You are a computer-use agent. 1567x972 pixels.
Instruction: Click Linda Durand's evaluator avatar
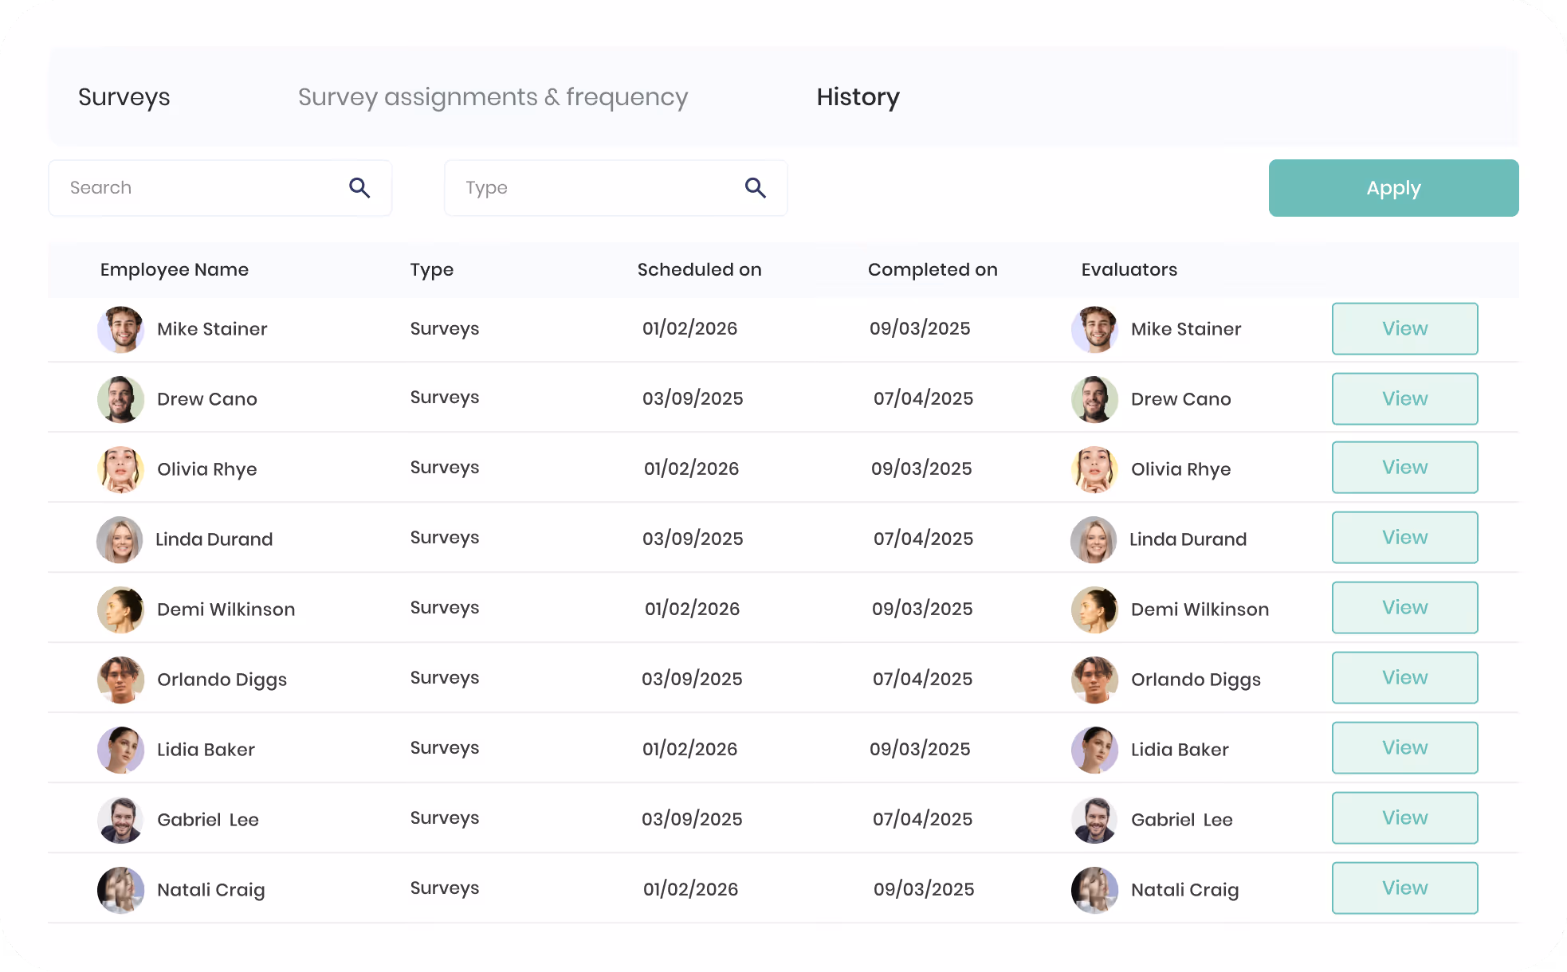pyautogui.click(x=1094, y=539)
